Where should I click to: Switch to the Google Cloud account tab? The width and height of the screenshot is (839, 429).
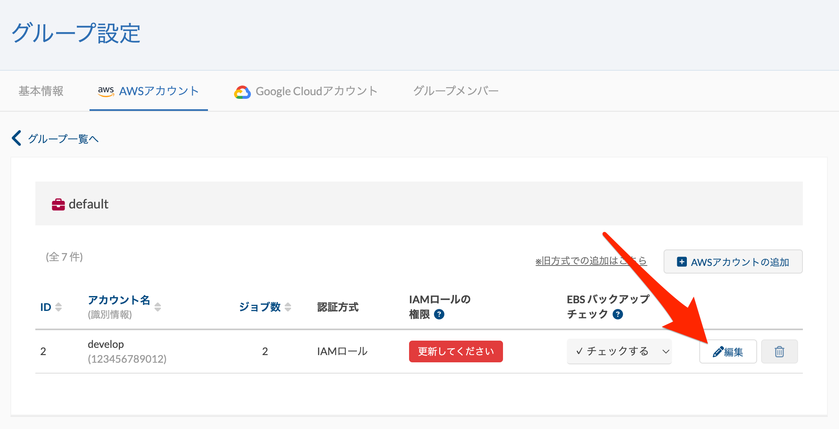pyautogui.click(x=306, y=91)
